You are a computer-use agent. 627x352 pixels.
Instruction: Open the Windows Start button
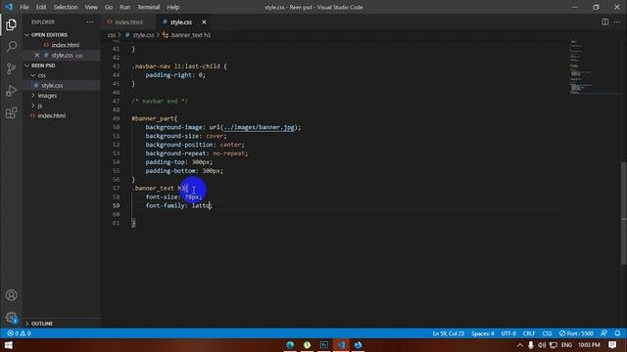(8, 345)
